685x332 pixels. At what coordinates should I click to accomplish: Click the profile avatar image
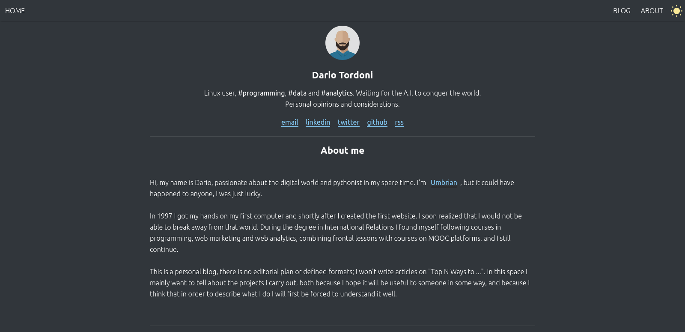pos(342,43)
